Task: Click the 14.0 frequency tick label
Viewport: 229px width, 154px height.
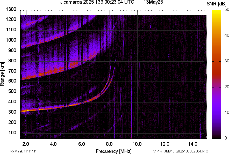Action: coord(193,144)
